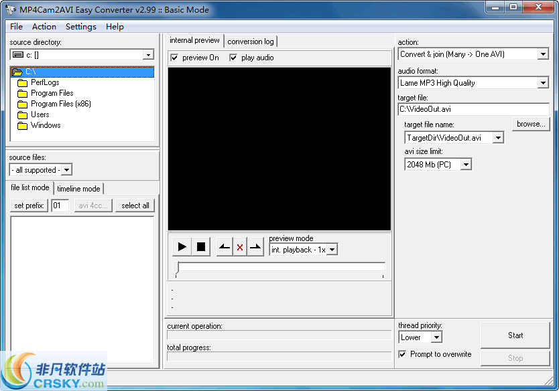Open the Program Files (x86) folder icon
The height and width of the screenshot is (391, 559).
23,104
